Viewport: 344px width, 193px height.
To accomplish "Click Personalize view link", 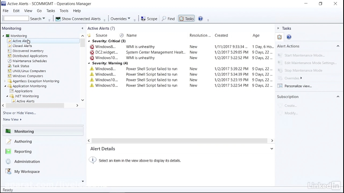I will (x=298, y=86).
